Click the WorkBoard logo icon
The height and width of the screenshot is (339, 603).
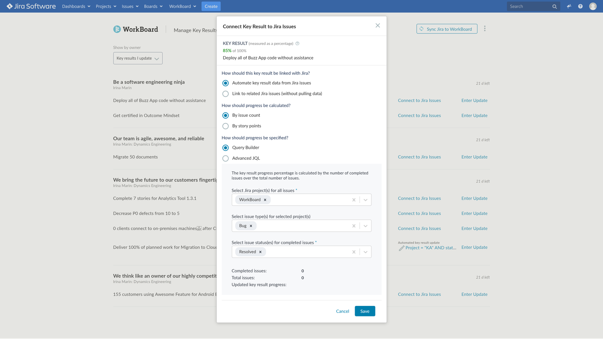pyautogui.click(x=117, y=29)
